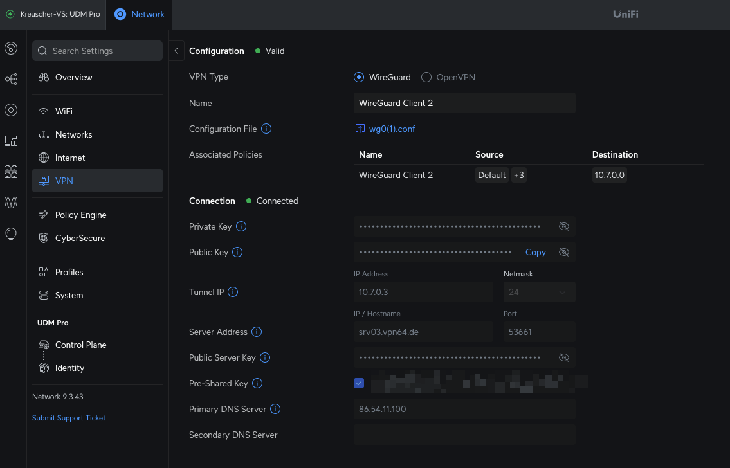730x468 pixels.
Task: Open the binoculars-style insights icon in left rail
Action: 11,172
